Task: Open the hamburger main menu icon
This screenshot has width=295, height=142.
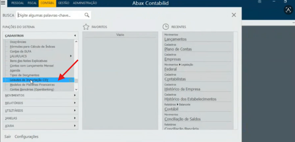Action: (x=3, y=3)
